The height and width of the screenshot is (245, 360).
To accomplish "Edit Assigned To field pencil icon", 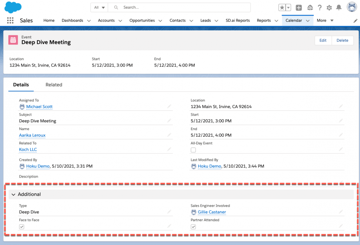I will click(x=169, y=106).
